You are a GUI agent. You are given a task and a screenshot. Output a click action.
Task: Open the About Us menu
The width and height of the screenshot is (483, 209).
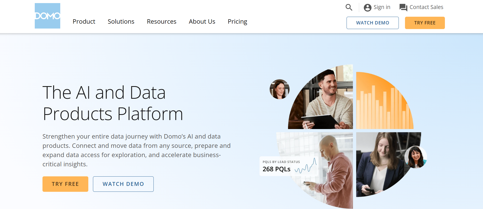(x=202, y=22)
